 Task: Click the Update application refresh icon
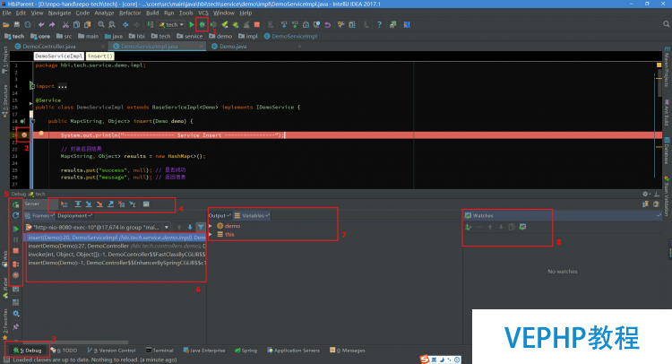tap(16, 215)
